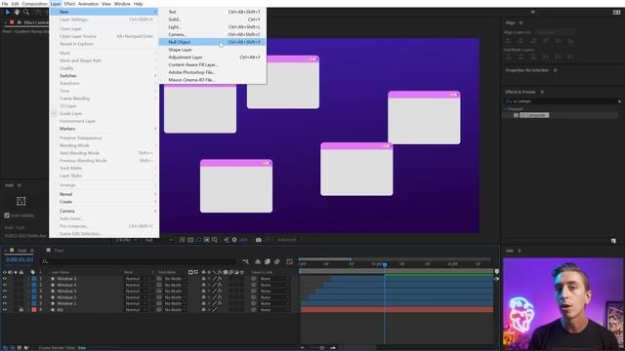The image size is (625, 351).
Task: Hide the Window 1 layer eye
Action: tap(5, 303)
